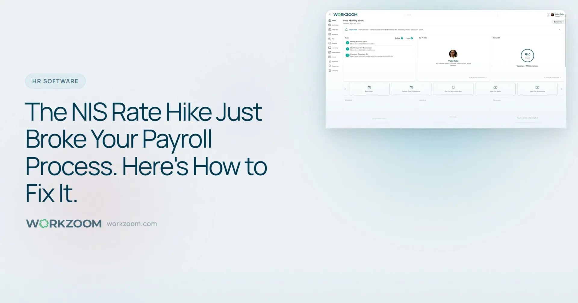Click the Bank Hours quick action card
The width and height of the screenshot is (578, 303).
369,89
